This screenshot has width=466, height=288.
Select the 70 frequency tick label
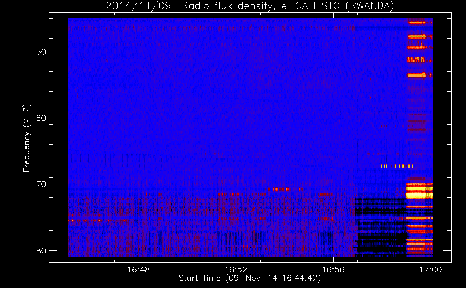41,184
